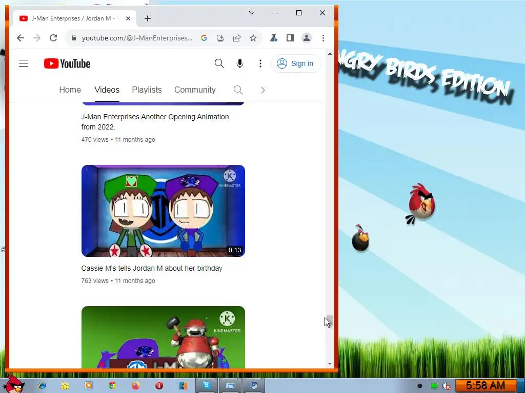Select the J-Man Enterprises browser tab

(75, 18)
